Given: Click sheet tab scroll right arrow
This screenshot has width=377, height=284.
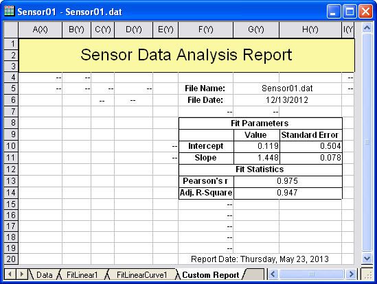Looking at the screenshot, I should [x=22, y=274].
